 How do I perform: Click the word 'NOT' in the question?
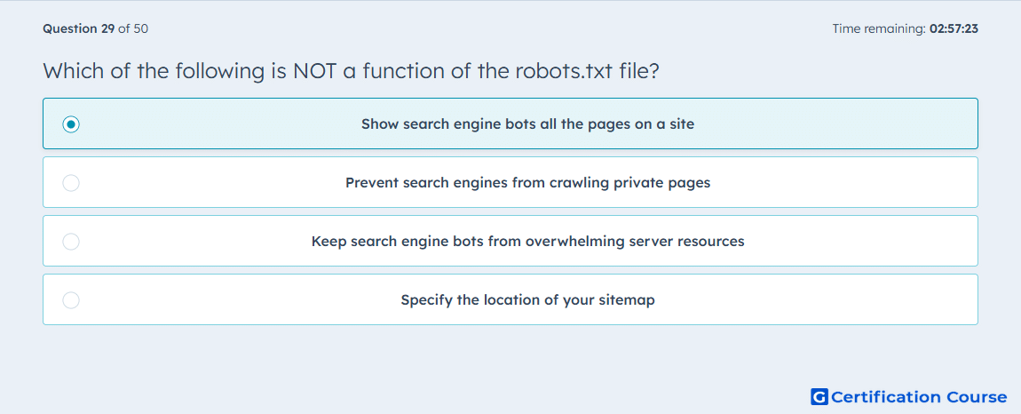pos(314,70)
